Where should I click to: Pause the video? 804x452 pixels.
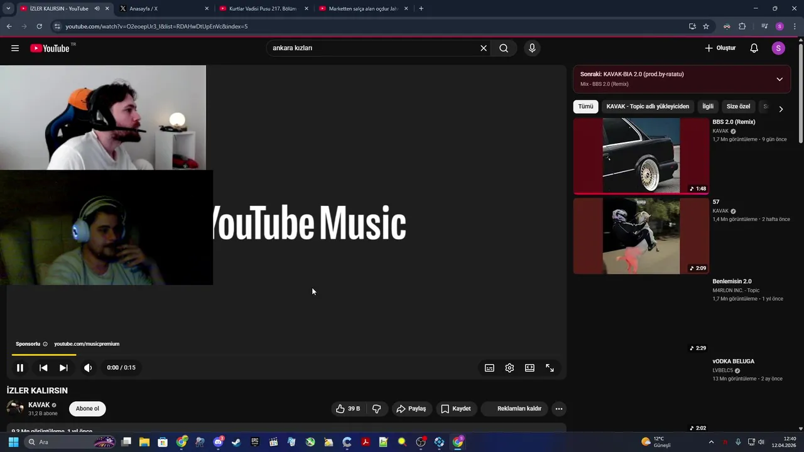tap(20, 368)
